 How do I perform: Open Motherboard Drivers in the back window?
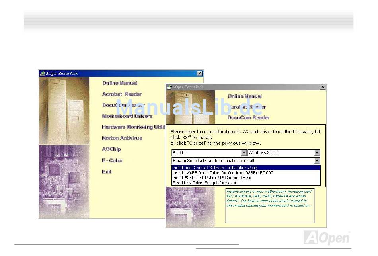click(127, 116)
